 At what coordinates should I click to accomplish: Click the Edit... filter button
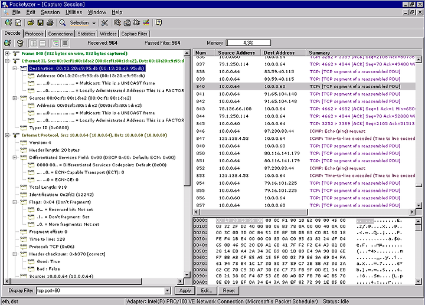[207, 291]
